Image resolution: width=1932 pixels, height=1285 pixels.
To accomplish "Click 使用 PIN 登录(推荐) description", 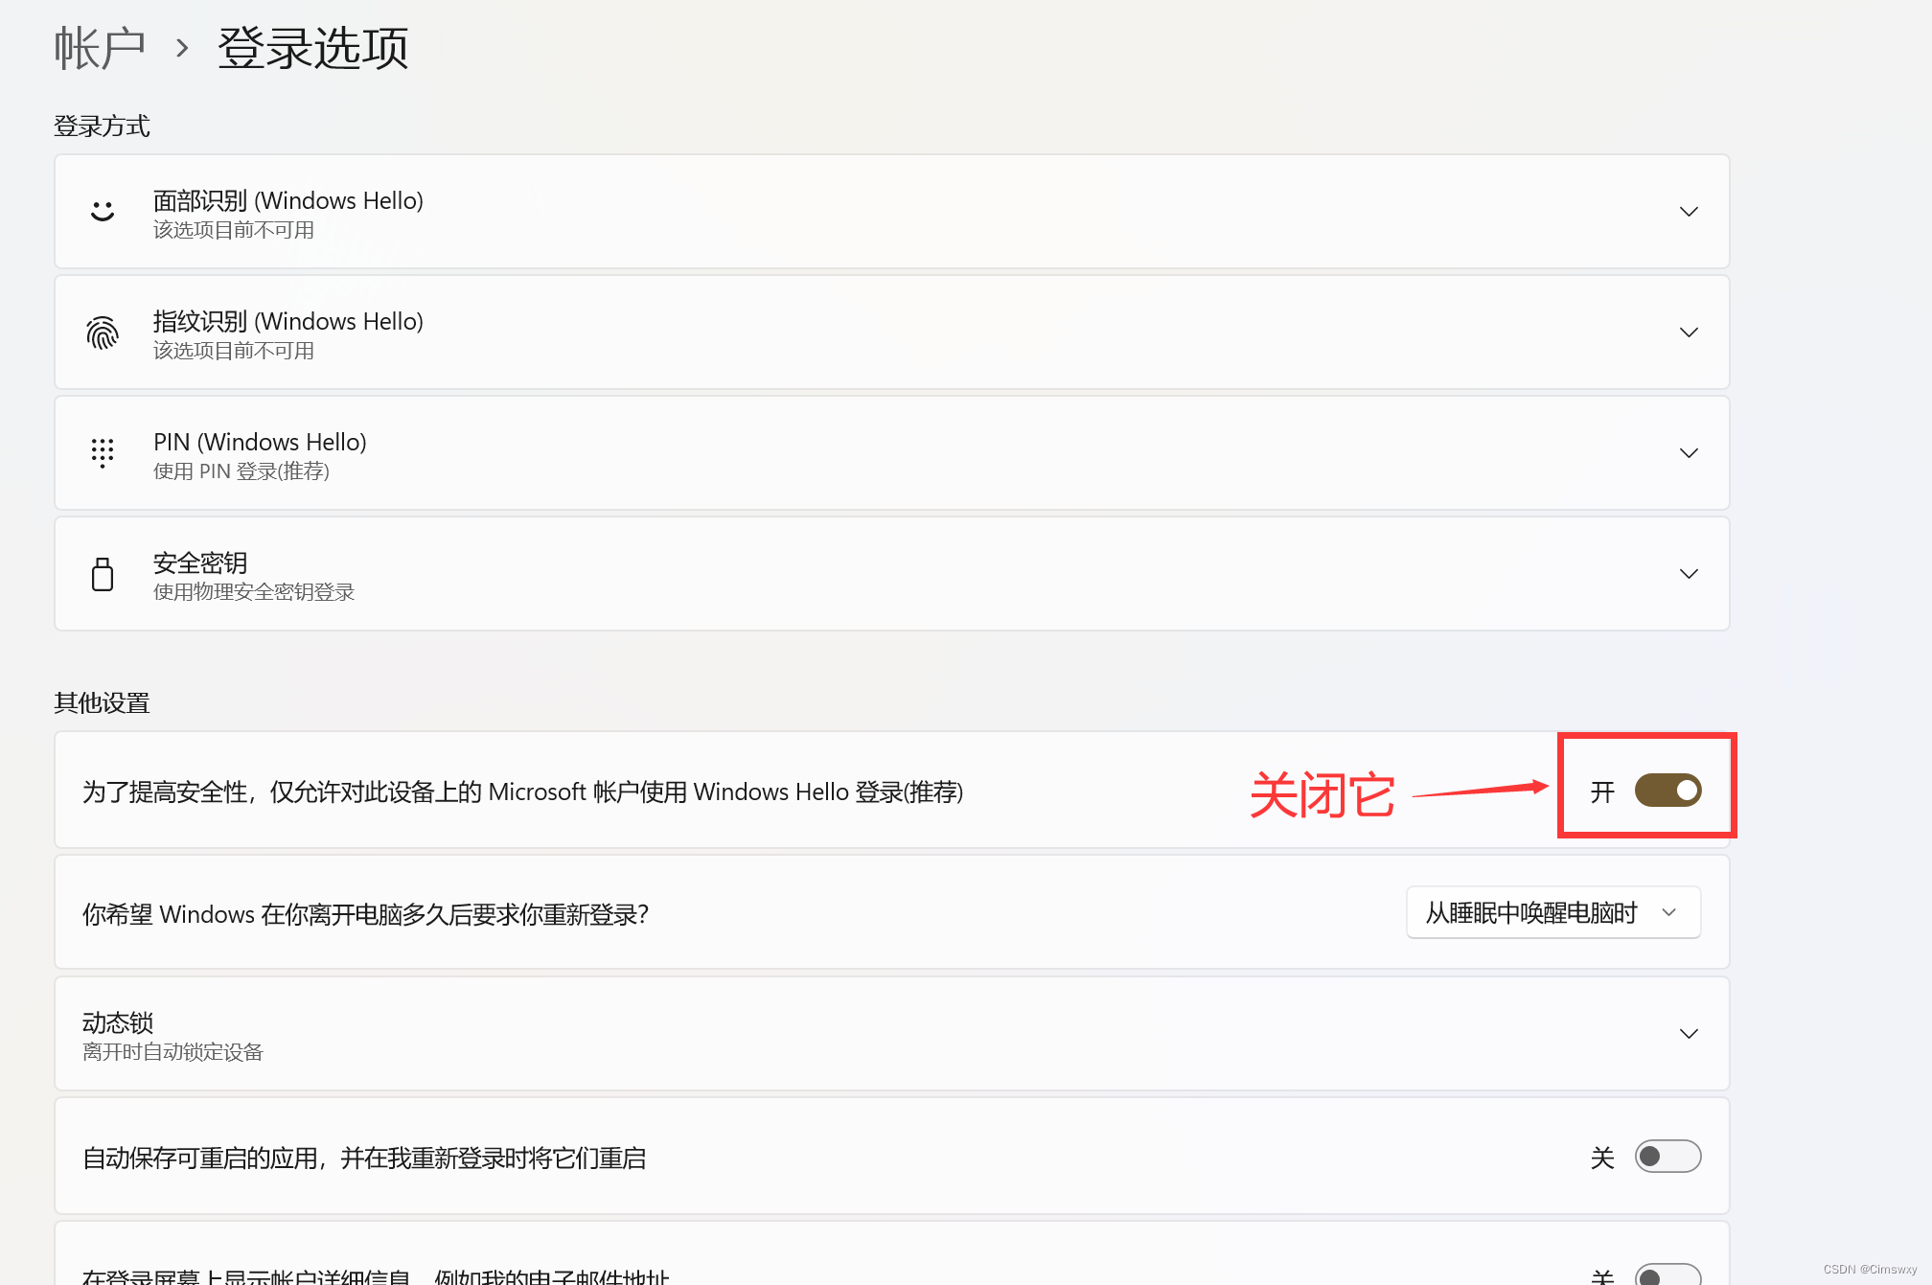I will pos(241,471).
